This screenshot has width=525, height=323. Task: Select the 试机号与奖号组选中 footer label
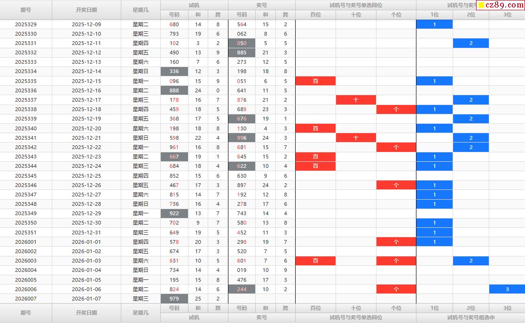(x=470, y=317)
